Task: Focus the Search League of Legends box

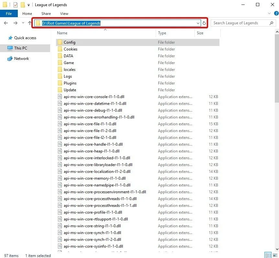Action: 243,23
